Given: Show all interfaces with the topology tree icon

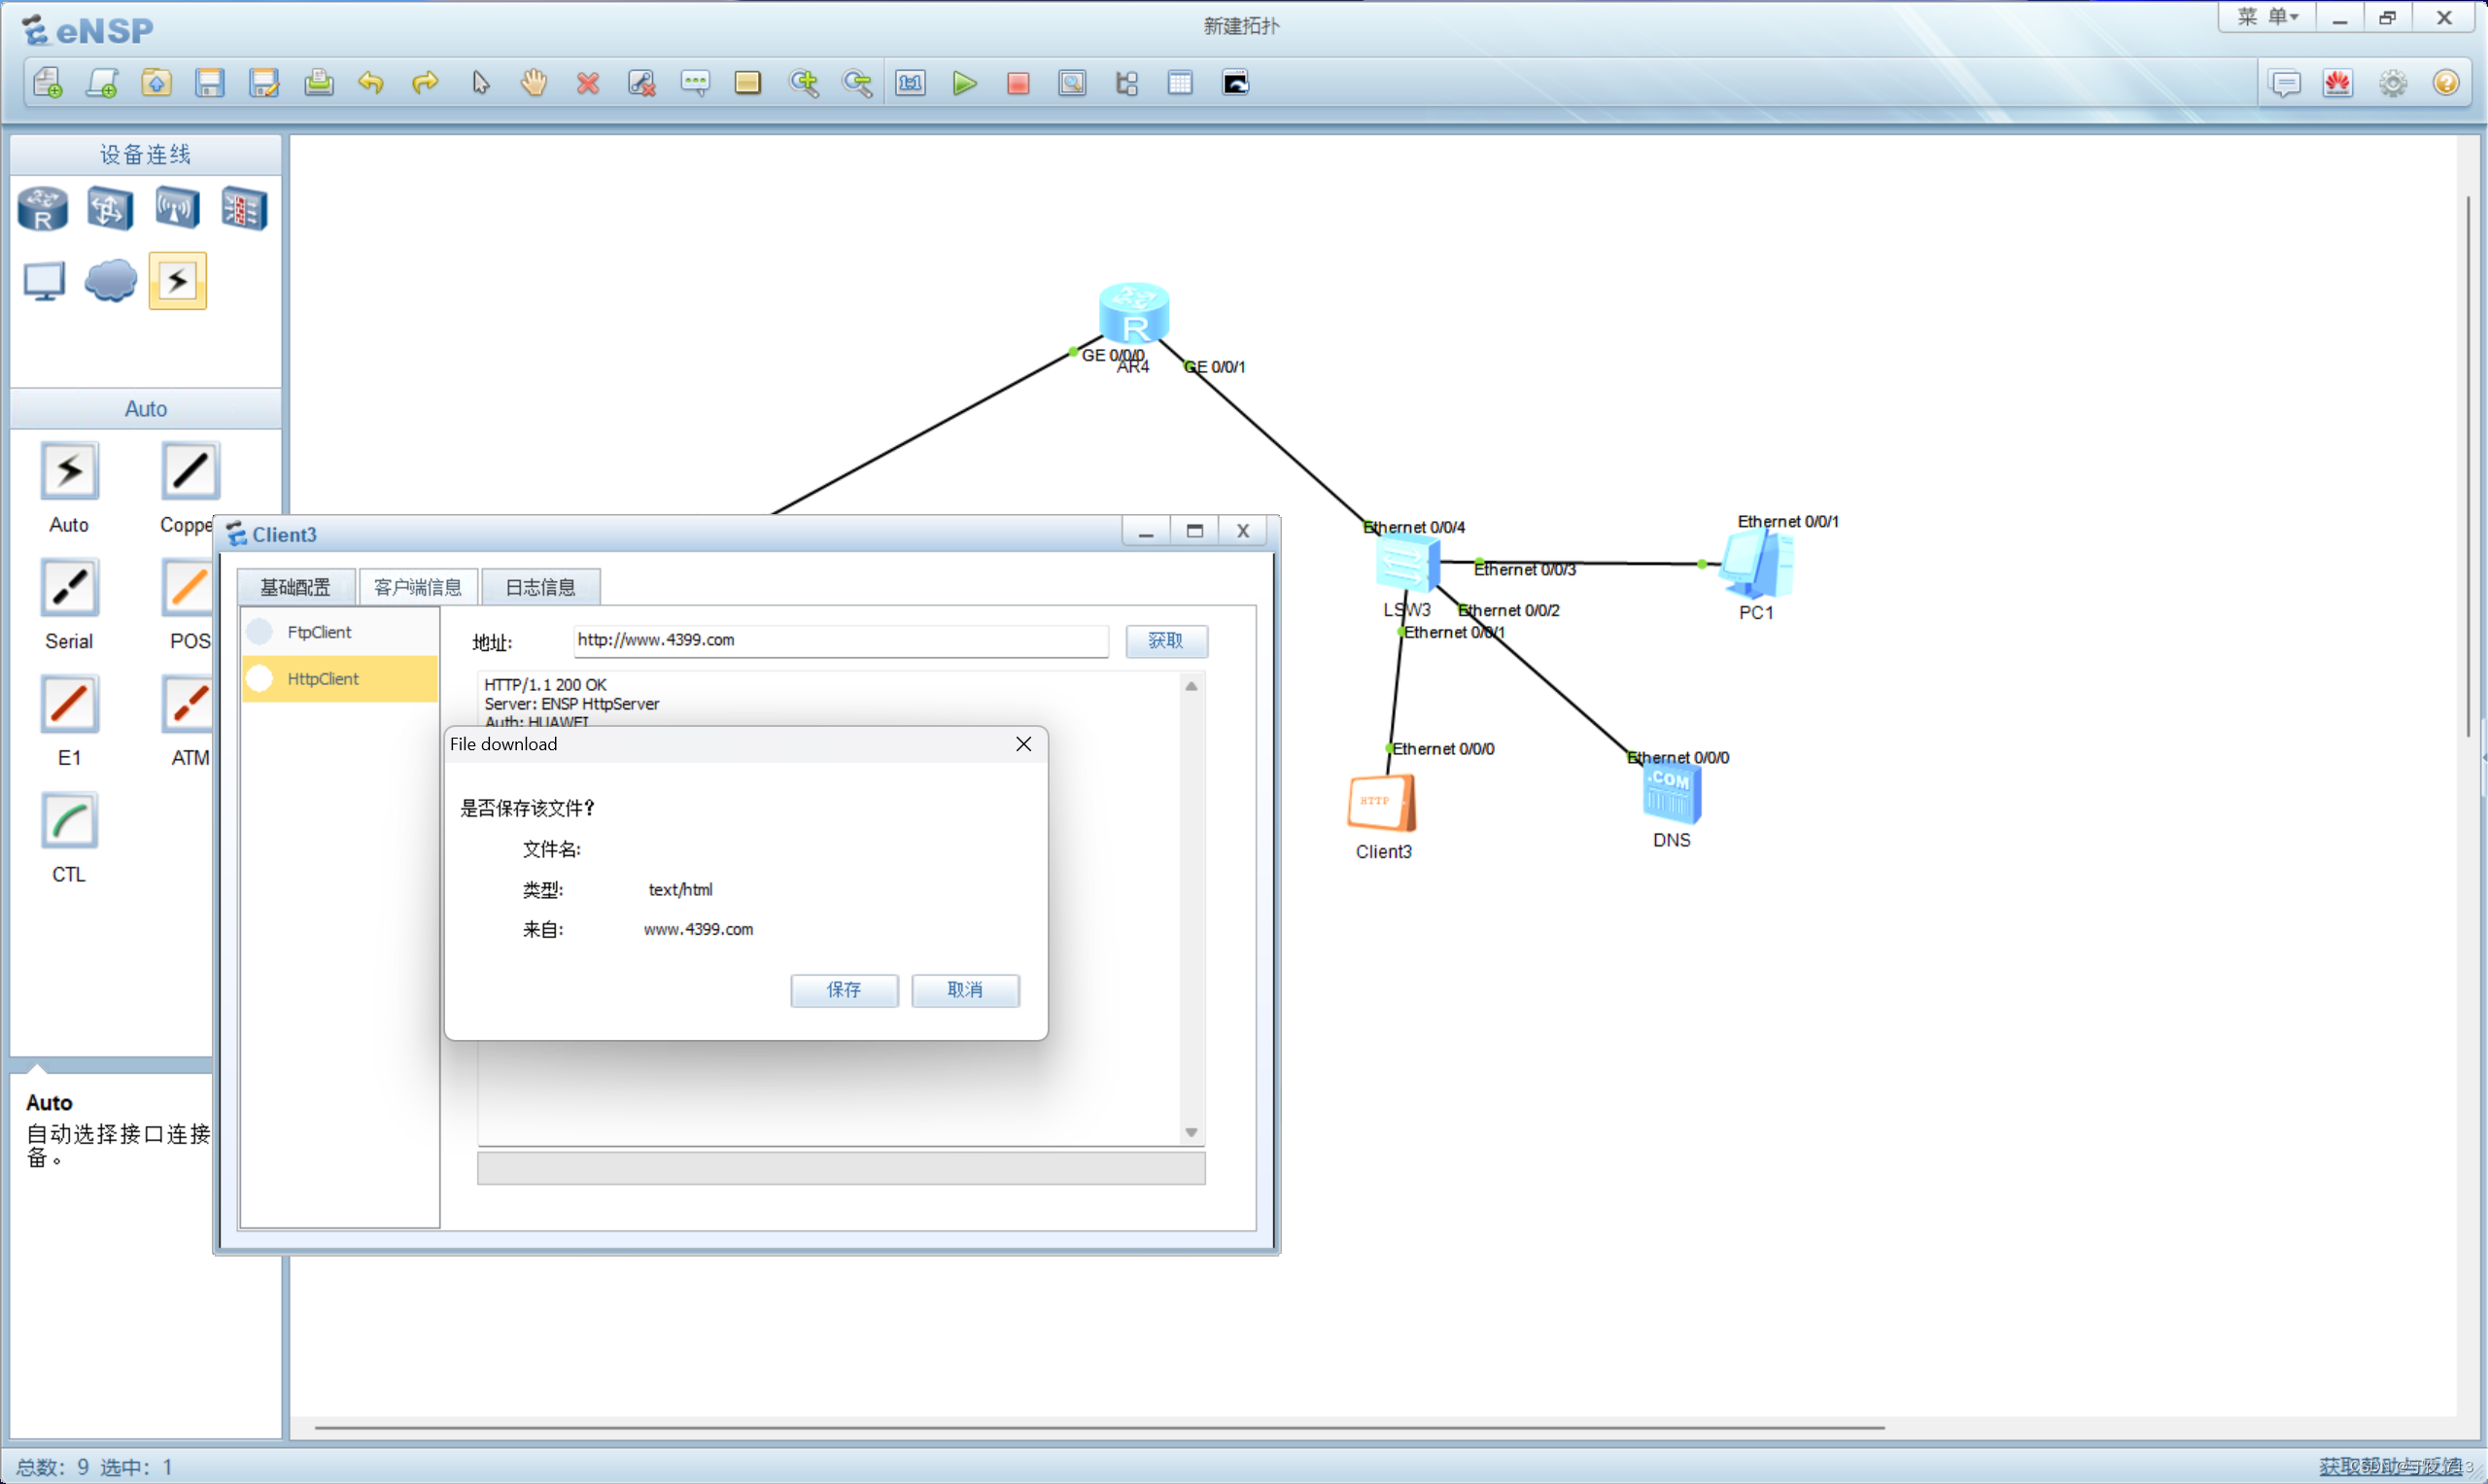Looking at the screenshot, I should click(x=1127, y=83).
